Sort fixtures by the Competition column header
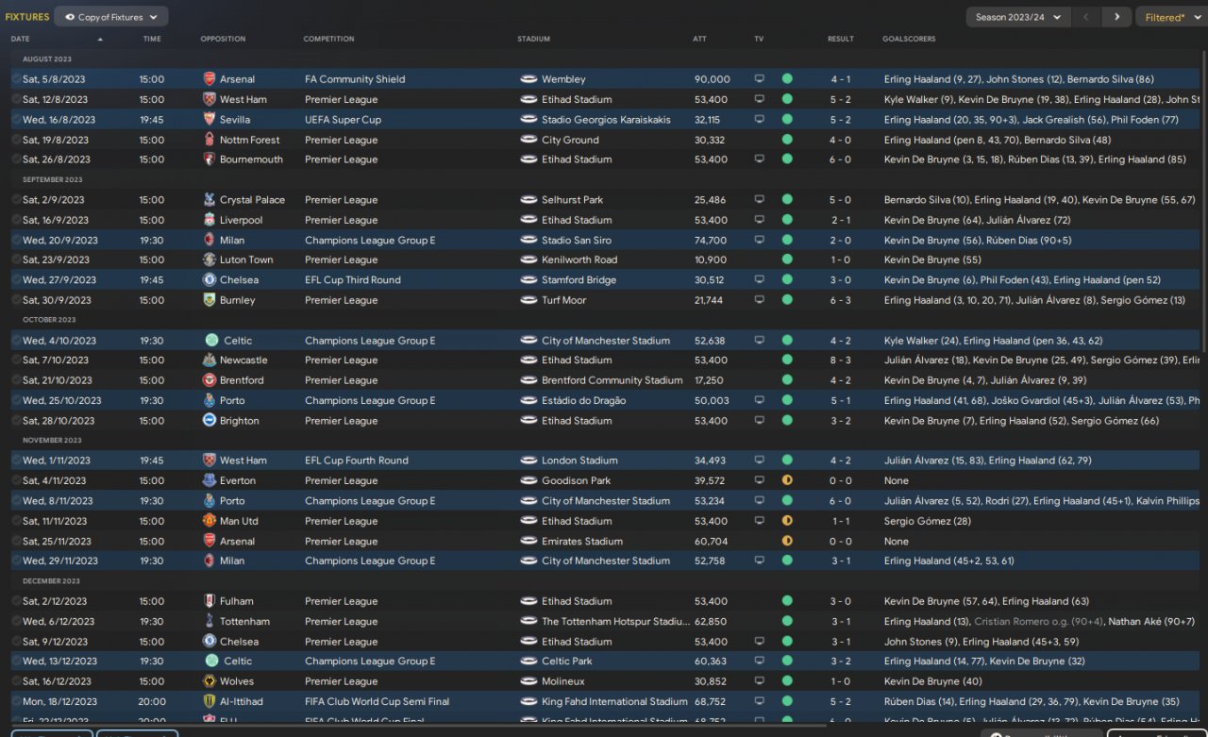1208x737 pixels. click(x=328, y=39)
